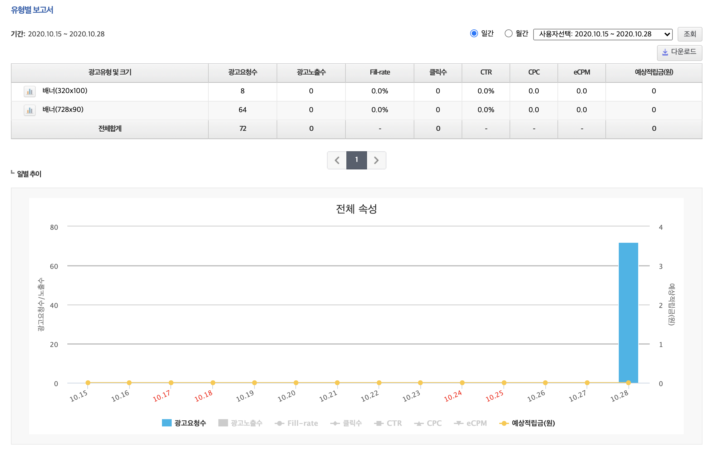Click chart icon for 배너(728x90) row
Image resolution: width=714 pixels, height=454 pixels.
coord(29,110)
